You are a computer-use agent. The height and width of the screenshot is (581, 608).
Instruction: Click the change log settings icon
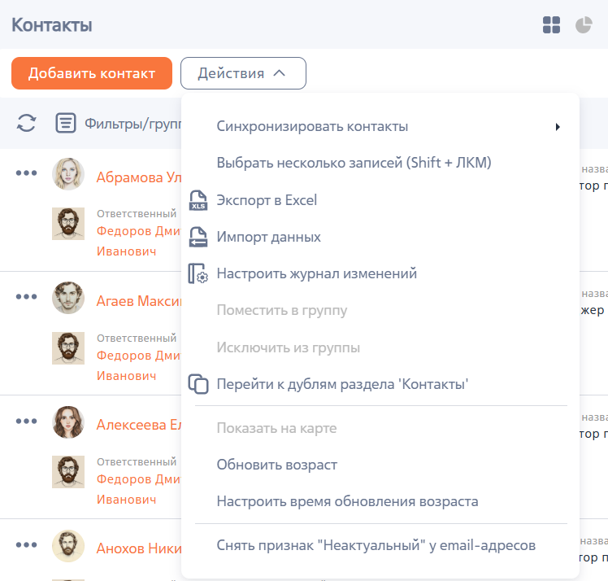198,273
